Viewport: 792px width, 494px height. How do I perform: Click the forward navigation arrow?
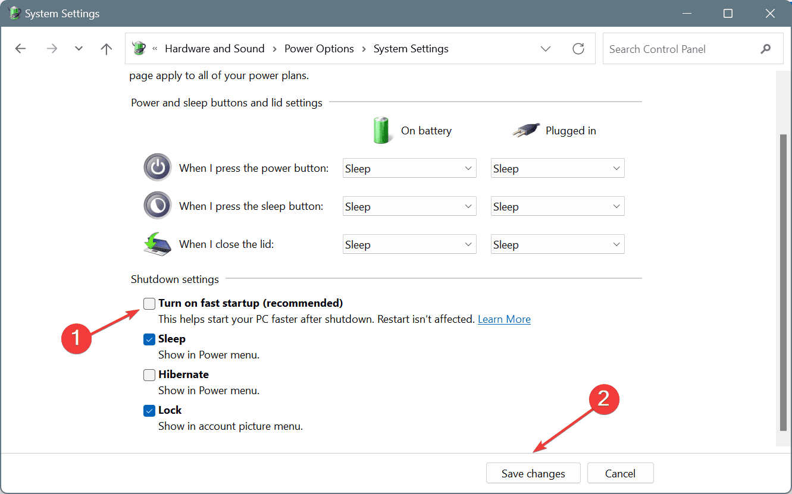pos(52,49)
